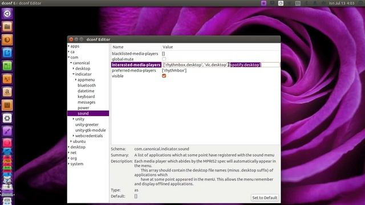
Task: Close the dconf Editor window
Action: [x=71, y=39]
